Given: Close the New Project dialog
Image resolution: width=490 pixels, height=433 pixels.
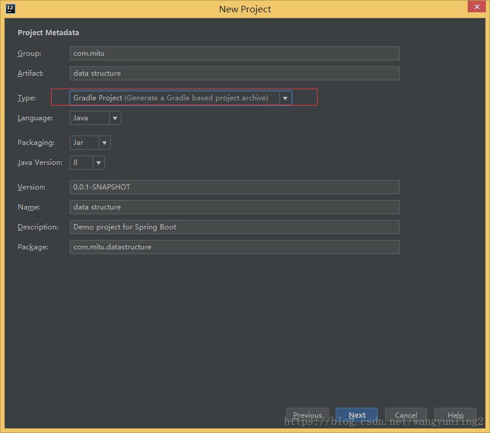Looking at the screenshot, I should (477, 6).
